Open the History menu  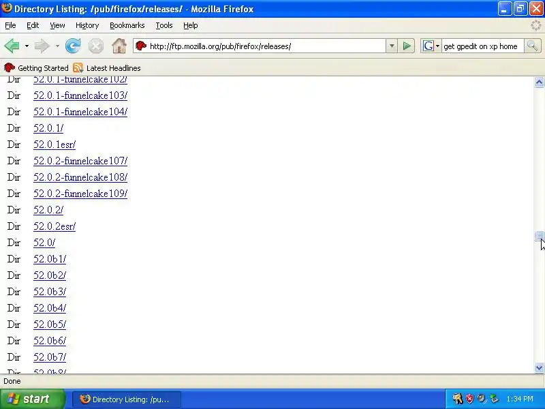tap(87, 25)
